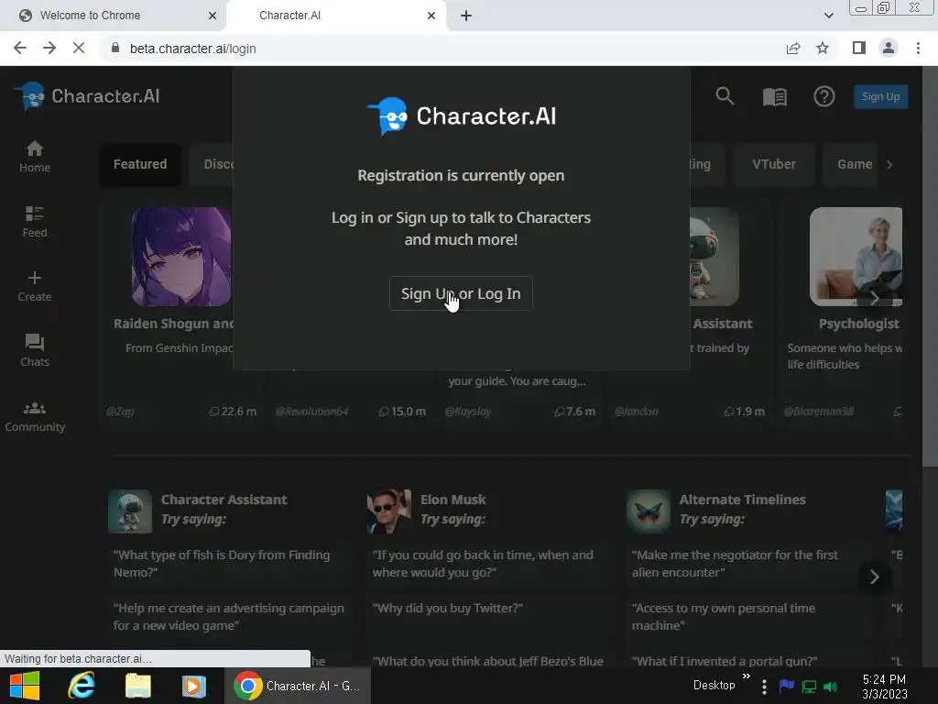Open network tray icon
The image size is (938, 704).
click(x=809, y=687)
